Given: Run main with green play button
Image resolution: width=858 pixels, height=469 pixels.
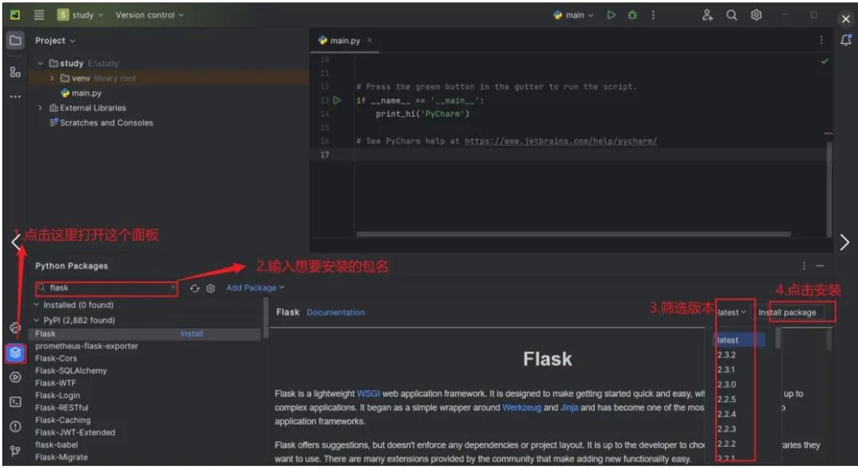Looking at the screenshot, I should [611, 15].
